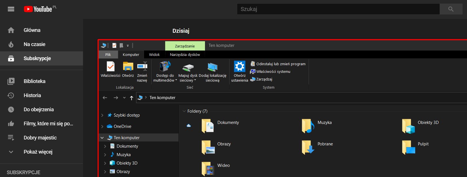The image size is (467, 177).
Task: Open Na czasie trending section
Action: click(42, 44)
